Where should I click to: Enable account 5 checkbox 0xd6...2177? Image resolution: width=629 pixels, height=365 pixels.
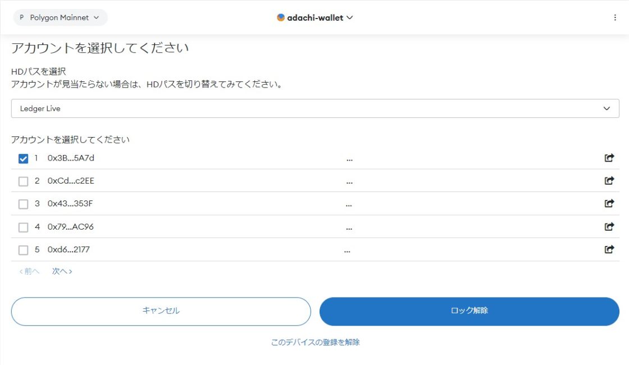click(23, 250)
